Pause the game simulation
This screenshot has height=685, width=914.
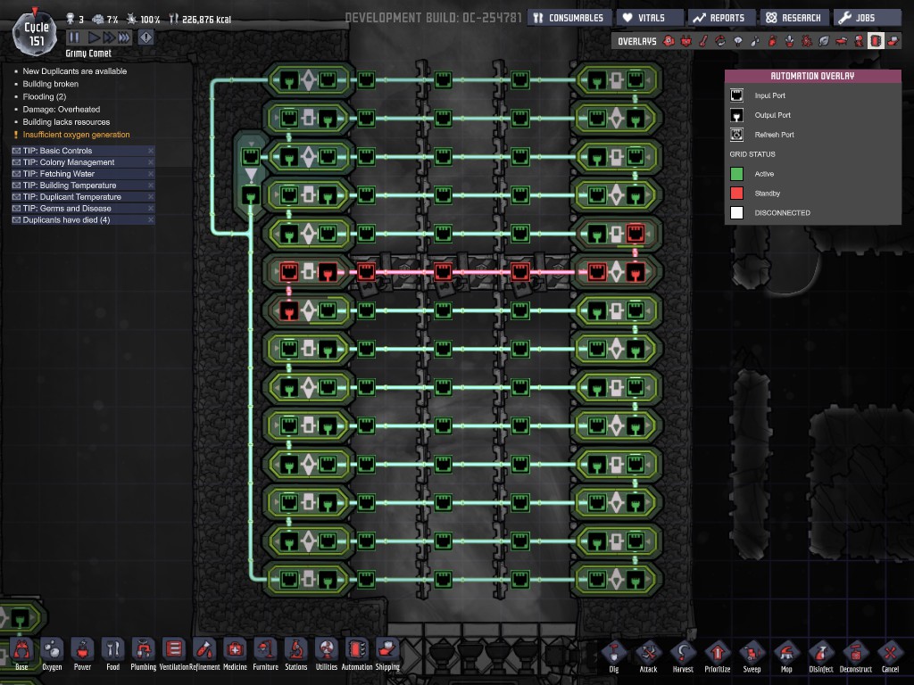click(x=74, y=37)
